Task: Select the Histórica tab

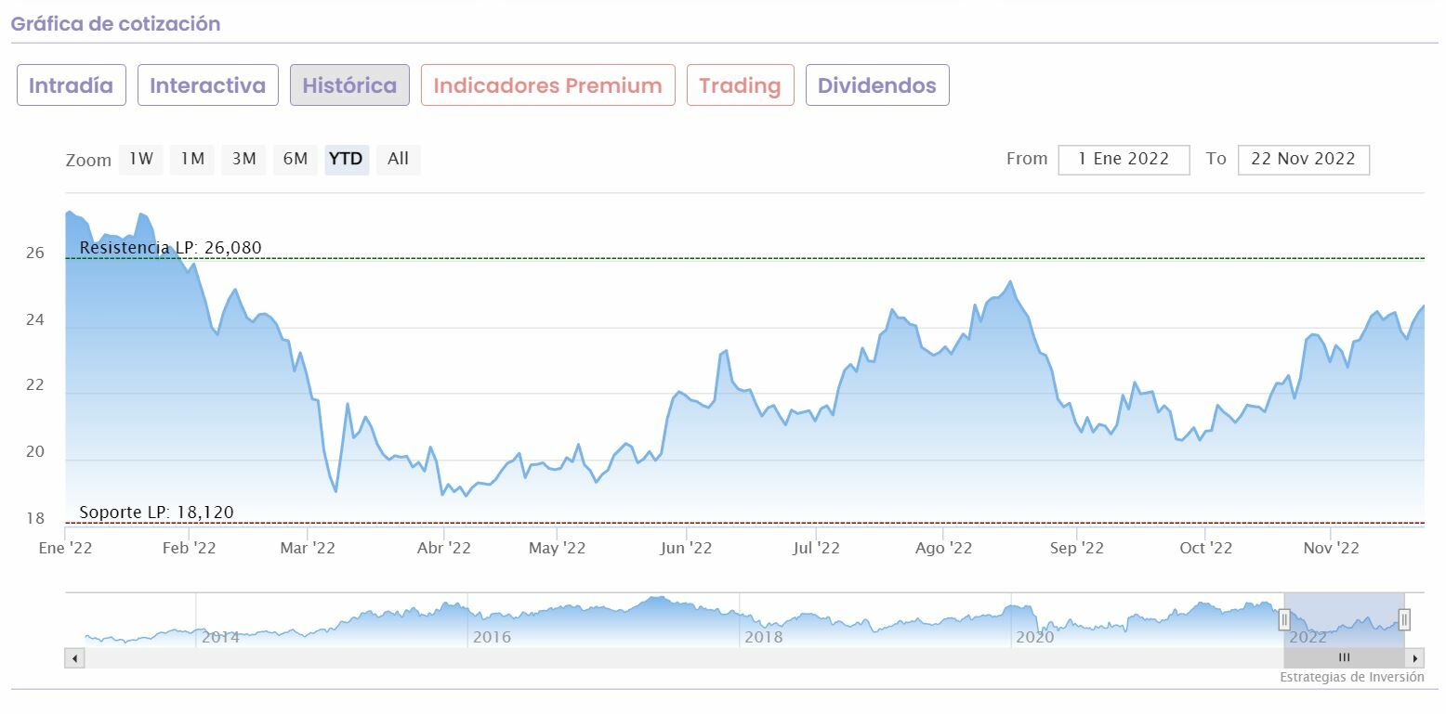Action: click(x=349, y=85)
